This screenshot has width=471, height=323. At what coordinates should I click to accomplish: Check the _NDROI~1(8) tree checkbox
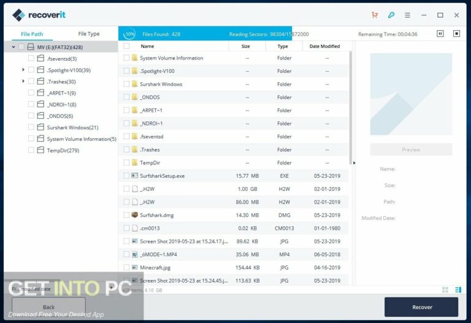31,104
